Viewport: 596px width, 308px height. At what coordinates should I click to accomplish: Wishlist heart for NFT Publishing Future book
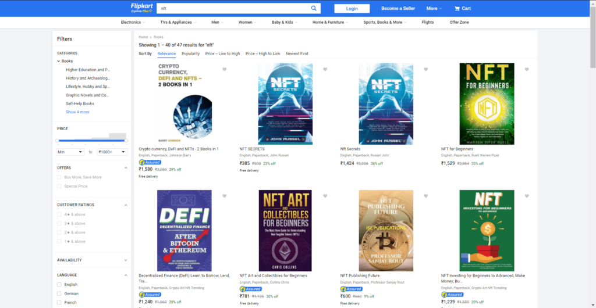(x=425, y=196)
